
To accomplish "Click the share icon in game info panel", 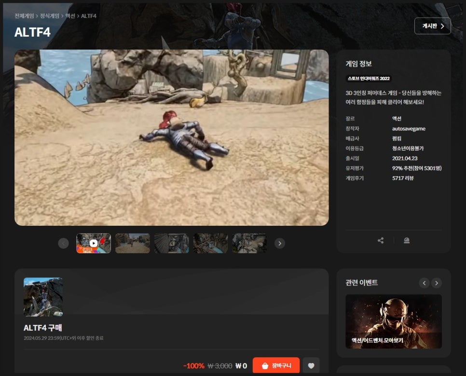I will click(x=381, y=241).
